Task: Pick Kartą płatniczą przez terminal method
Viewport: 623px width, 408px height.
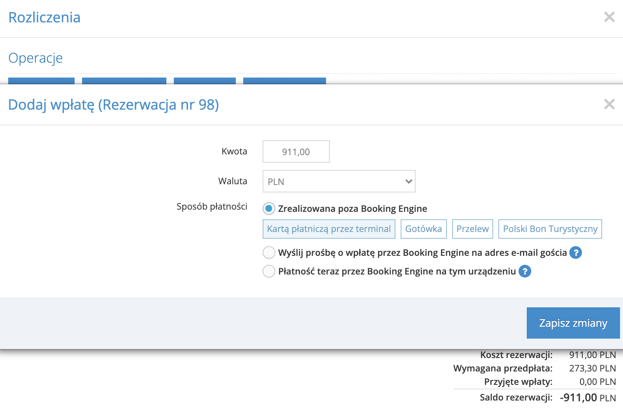Action: (329, 229)
